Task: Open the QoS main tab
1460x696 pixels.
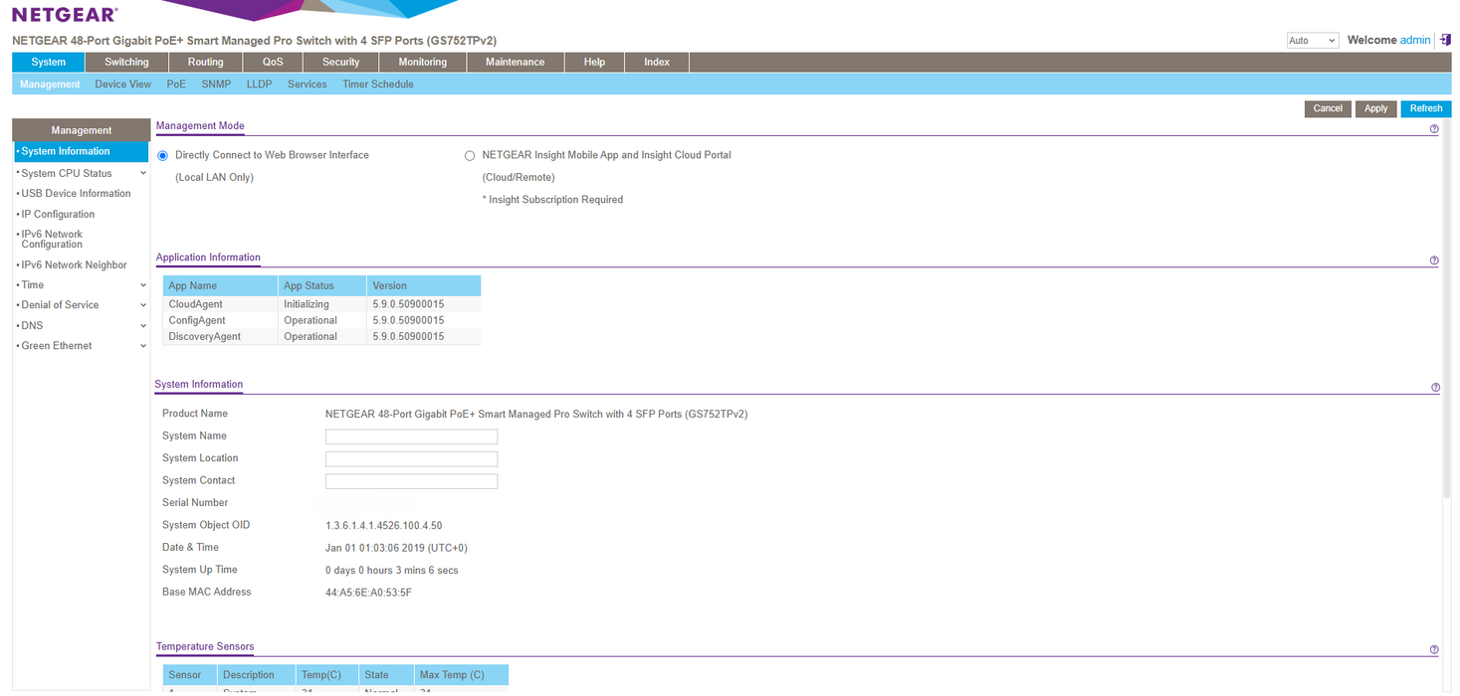Action: (273, 62)
